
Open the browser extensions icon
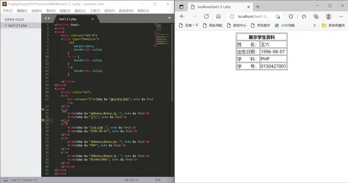click(x=291, y=16)
